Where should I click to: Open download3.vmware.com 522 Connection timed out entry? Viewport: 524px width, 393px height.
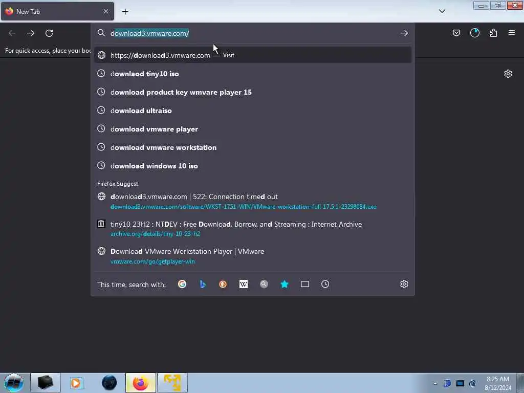[253, 201]
